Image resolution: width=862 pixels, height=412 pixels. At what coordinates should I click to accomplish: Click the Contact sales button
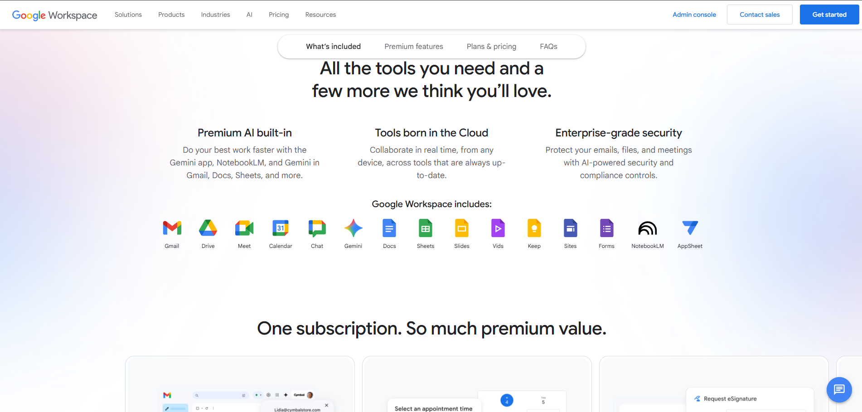pos(760,15)
